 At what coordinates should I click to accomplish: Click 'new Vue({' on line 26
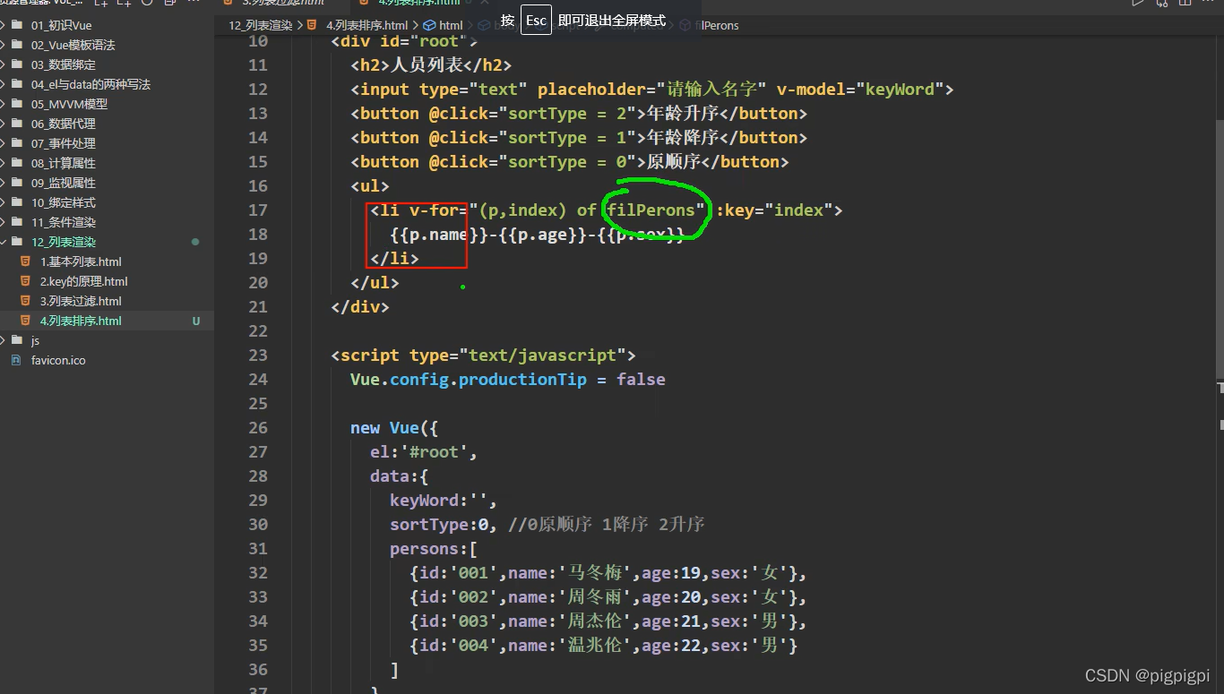394,427
